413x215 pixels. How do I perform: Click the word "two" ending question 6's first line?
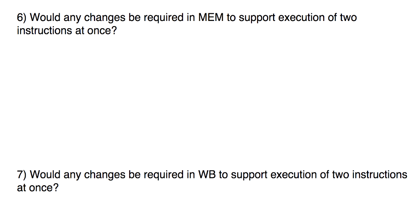348,17
